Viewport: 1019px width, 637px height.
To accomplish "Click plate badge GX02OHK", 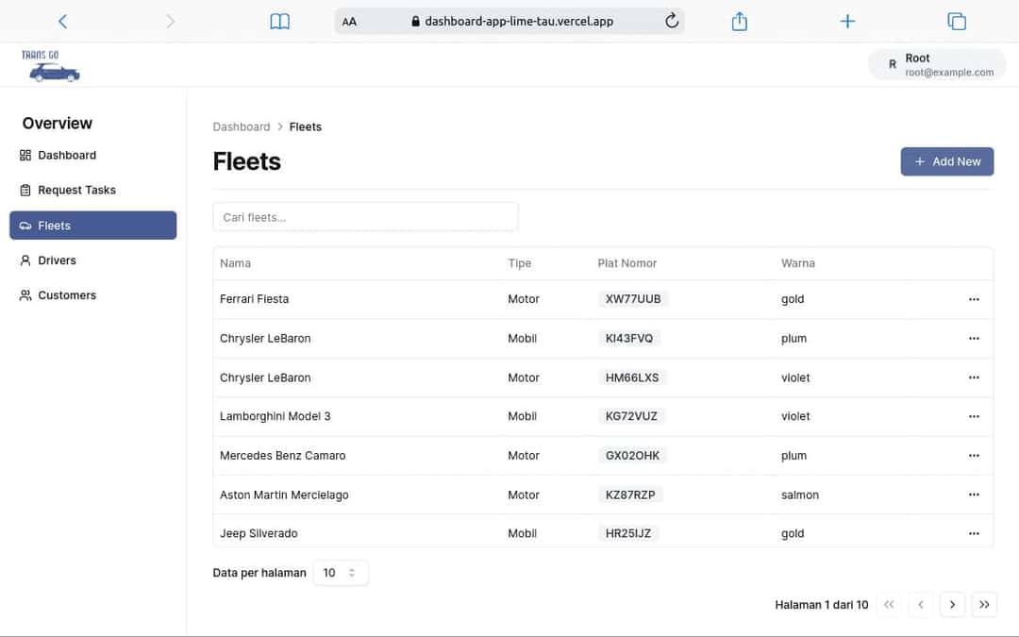I will (x=632, y=456).
